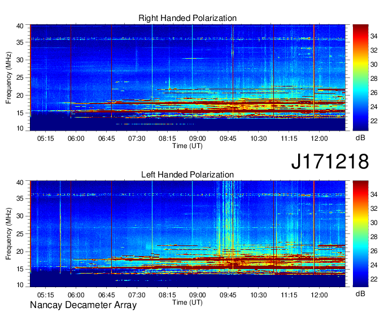Image resolution: width=384 pixels, height=312 pixels.
Task: Click the 32 dB value on Left Handed colorbar
Action: tap(374, 209)
